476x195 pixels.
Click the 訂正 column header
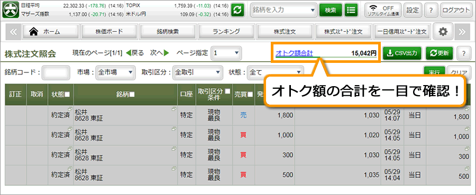(16, 94)
